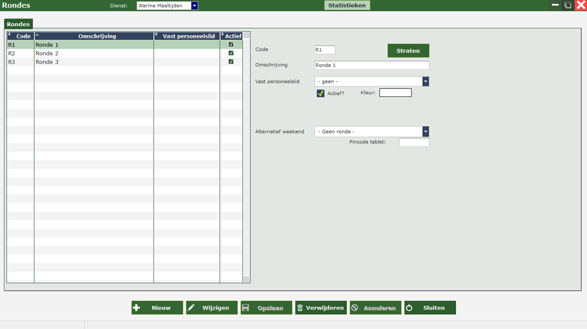
Task: Toggle Actief checkbox for row R2
Action: (x=231, y=53)
